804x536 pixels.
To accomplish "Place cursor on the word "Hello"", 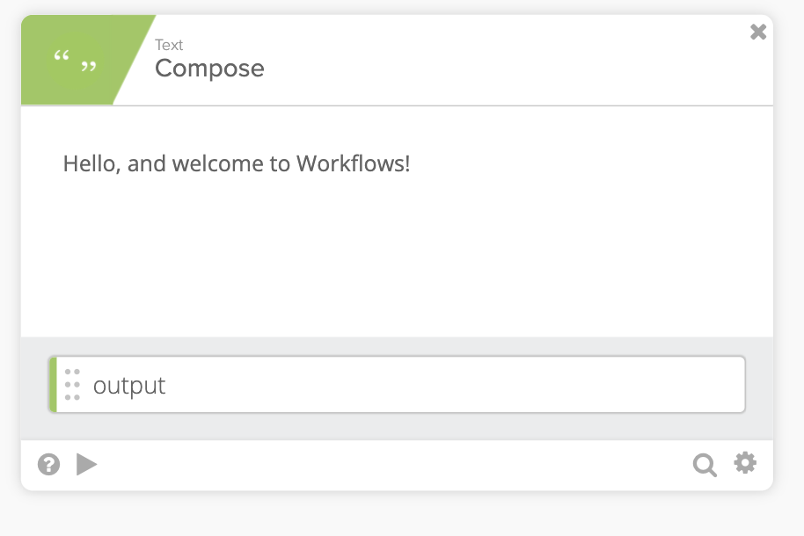I will click(90, 163).
